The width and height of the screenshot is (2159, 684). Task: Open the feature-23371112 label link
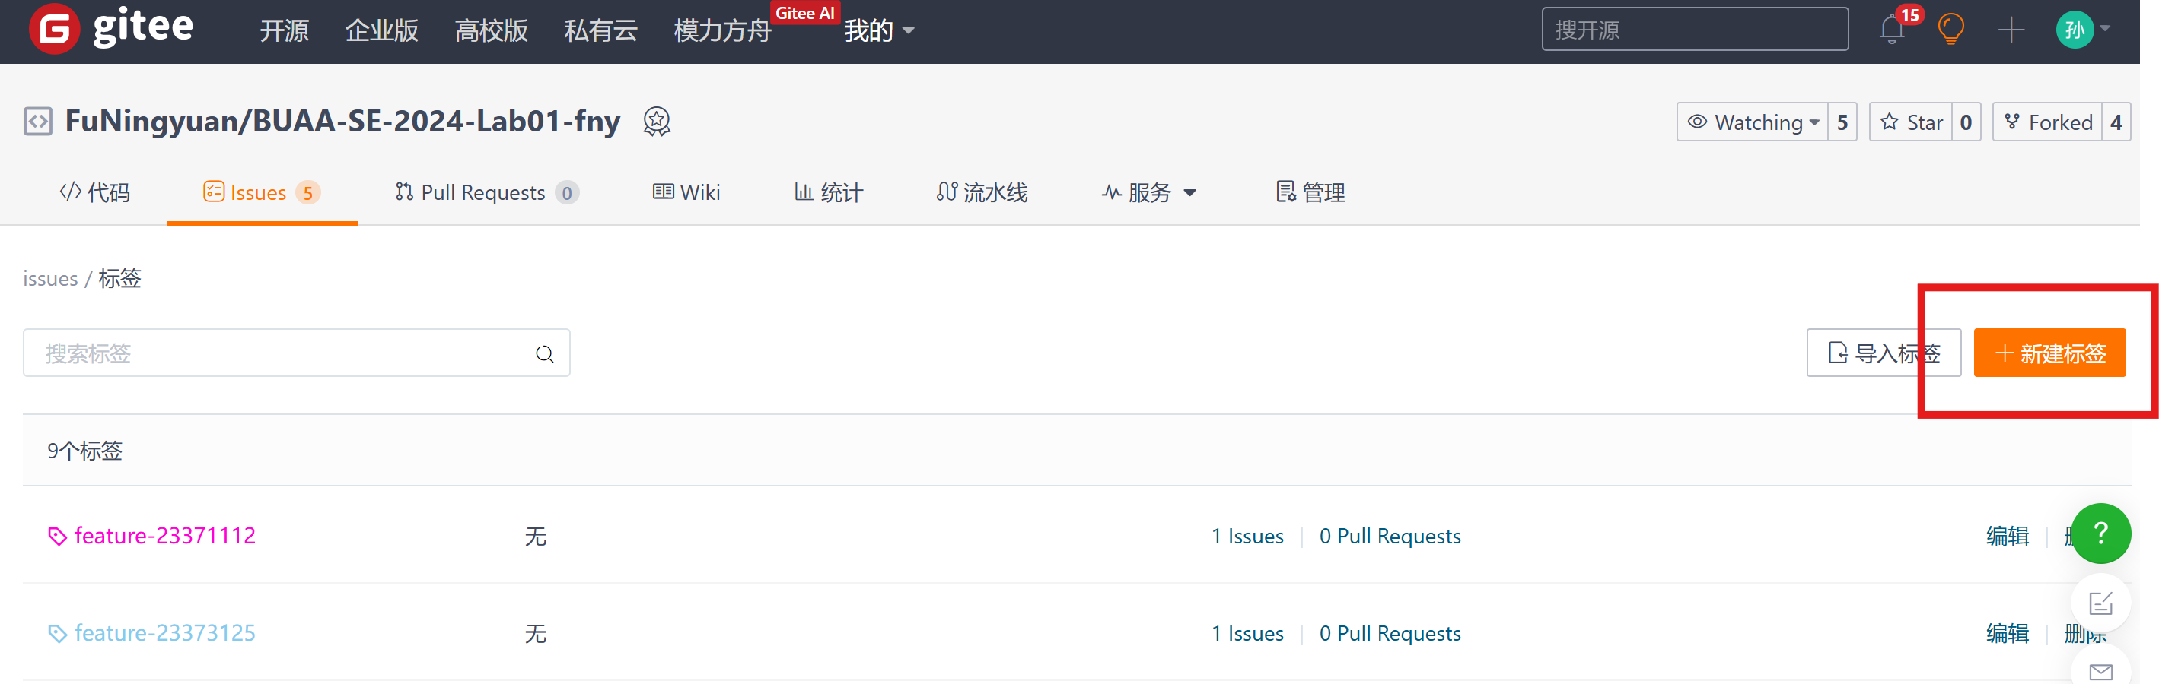click(x=165, y=536)
